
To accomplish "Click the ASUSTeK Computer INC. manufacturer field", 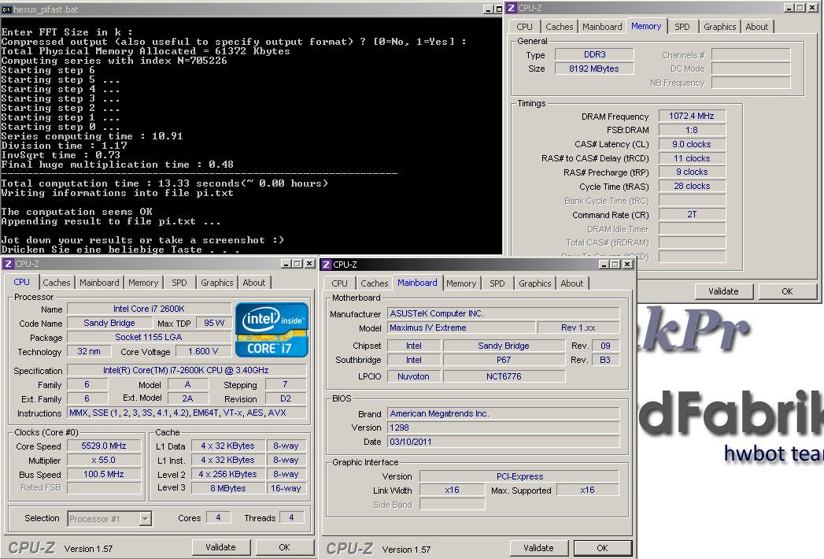I will 503,313.
